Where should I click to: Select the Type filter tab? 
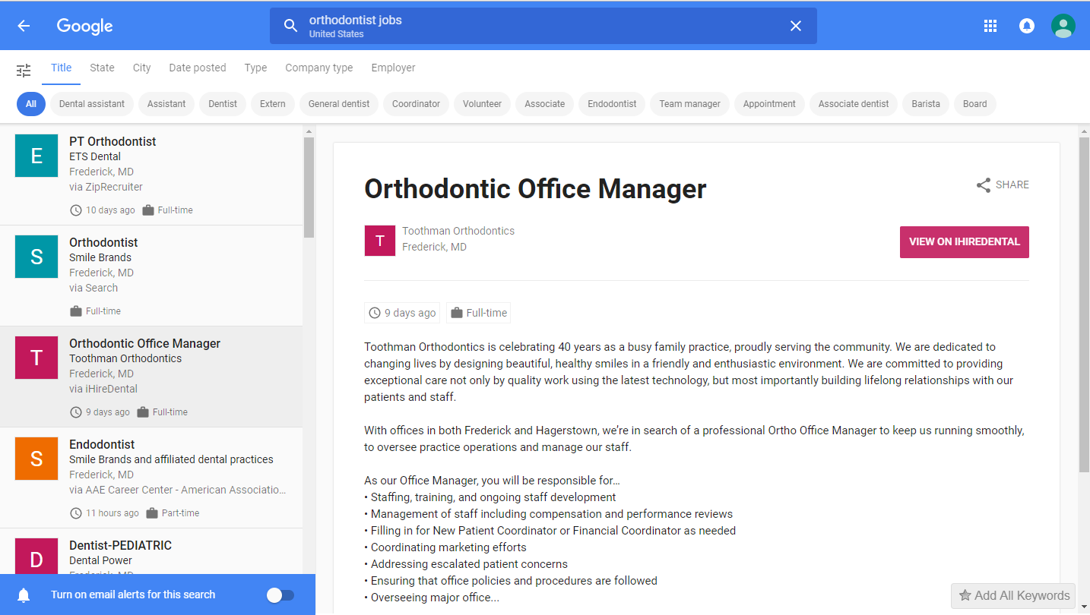click(x=255, y=68)
